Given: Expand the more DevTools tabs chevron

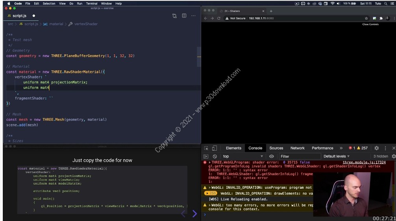Looking at the screenshot, I should (341, 148).
